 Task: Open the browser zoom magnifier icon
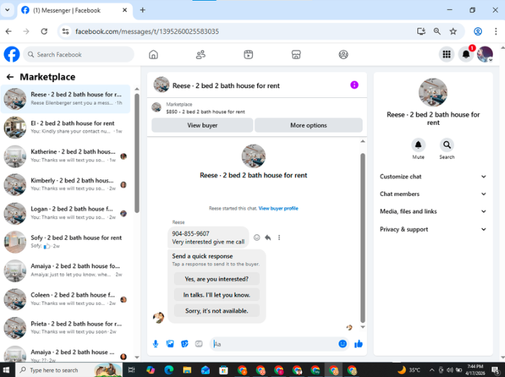(x=437, y=31)
